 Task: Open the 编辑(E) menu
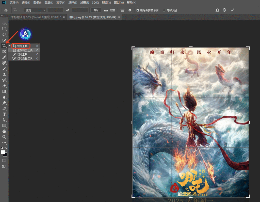point(26,3)
